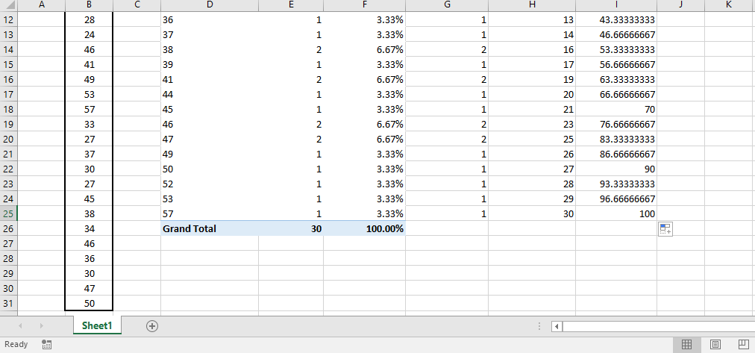The image size is (755, 353).
Task: Switch to Page Break Preview
Action: (x=742, y=344)
